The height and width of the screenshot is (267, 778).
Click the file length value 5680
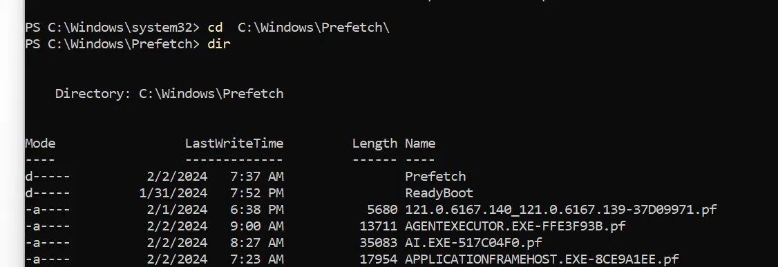pos(383,210)
